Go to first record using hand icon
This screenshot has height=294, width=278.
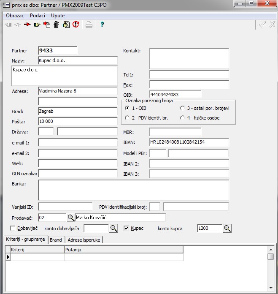point(8,24)
